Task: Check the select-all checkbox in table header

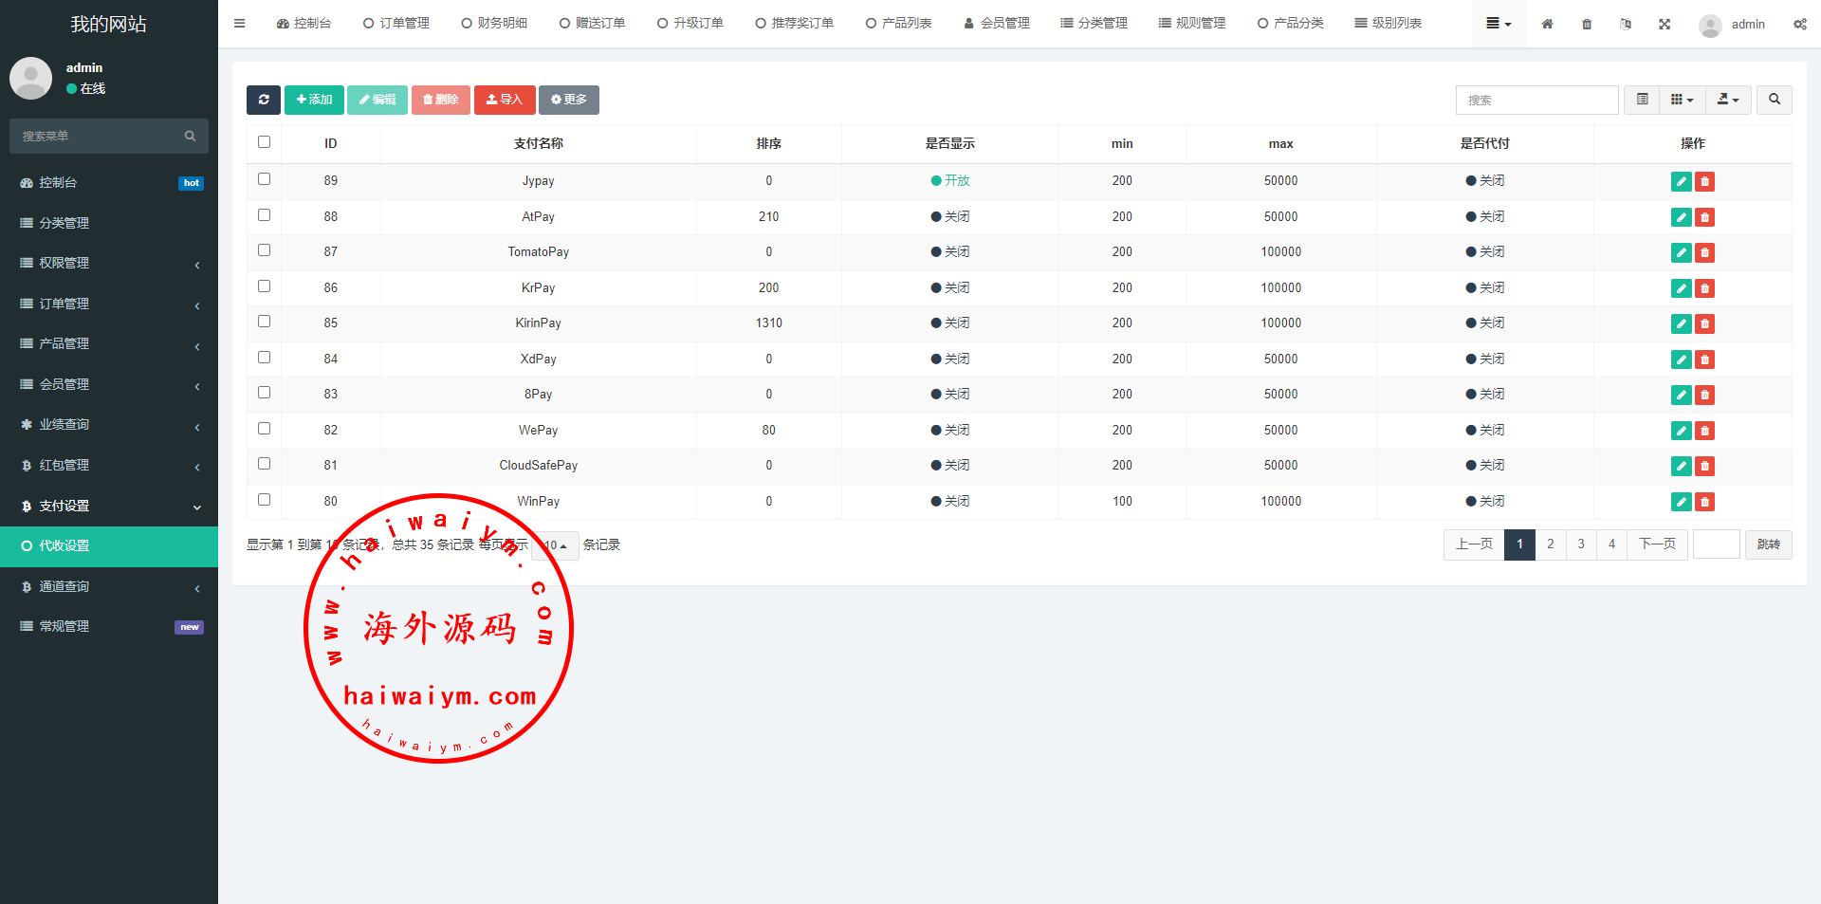Action: 264,142
